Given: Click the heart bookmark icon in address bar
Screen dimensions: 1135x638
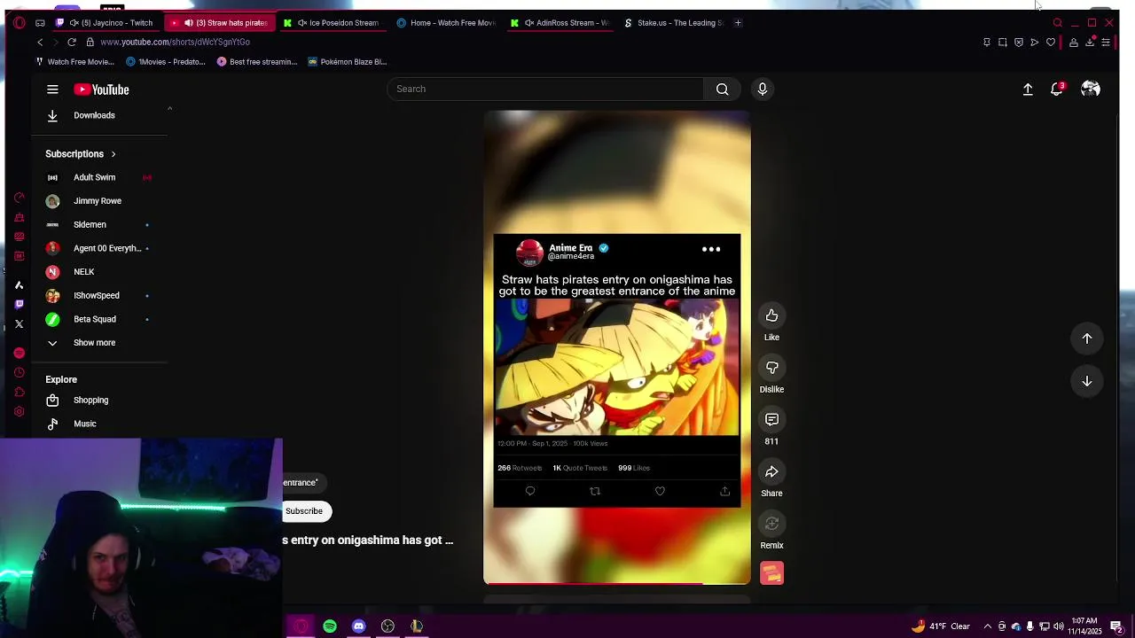Looking at the screenshot, I should click(x=1051, y=42).
